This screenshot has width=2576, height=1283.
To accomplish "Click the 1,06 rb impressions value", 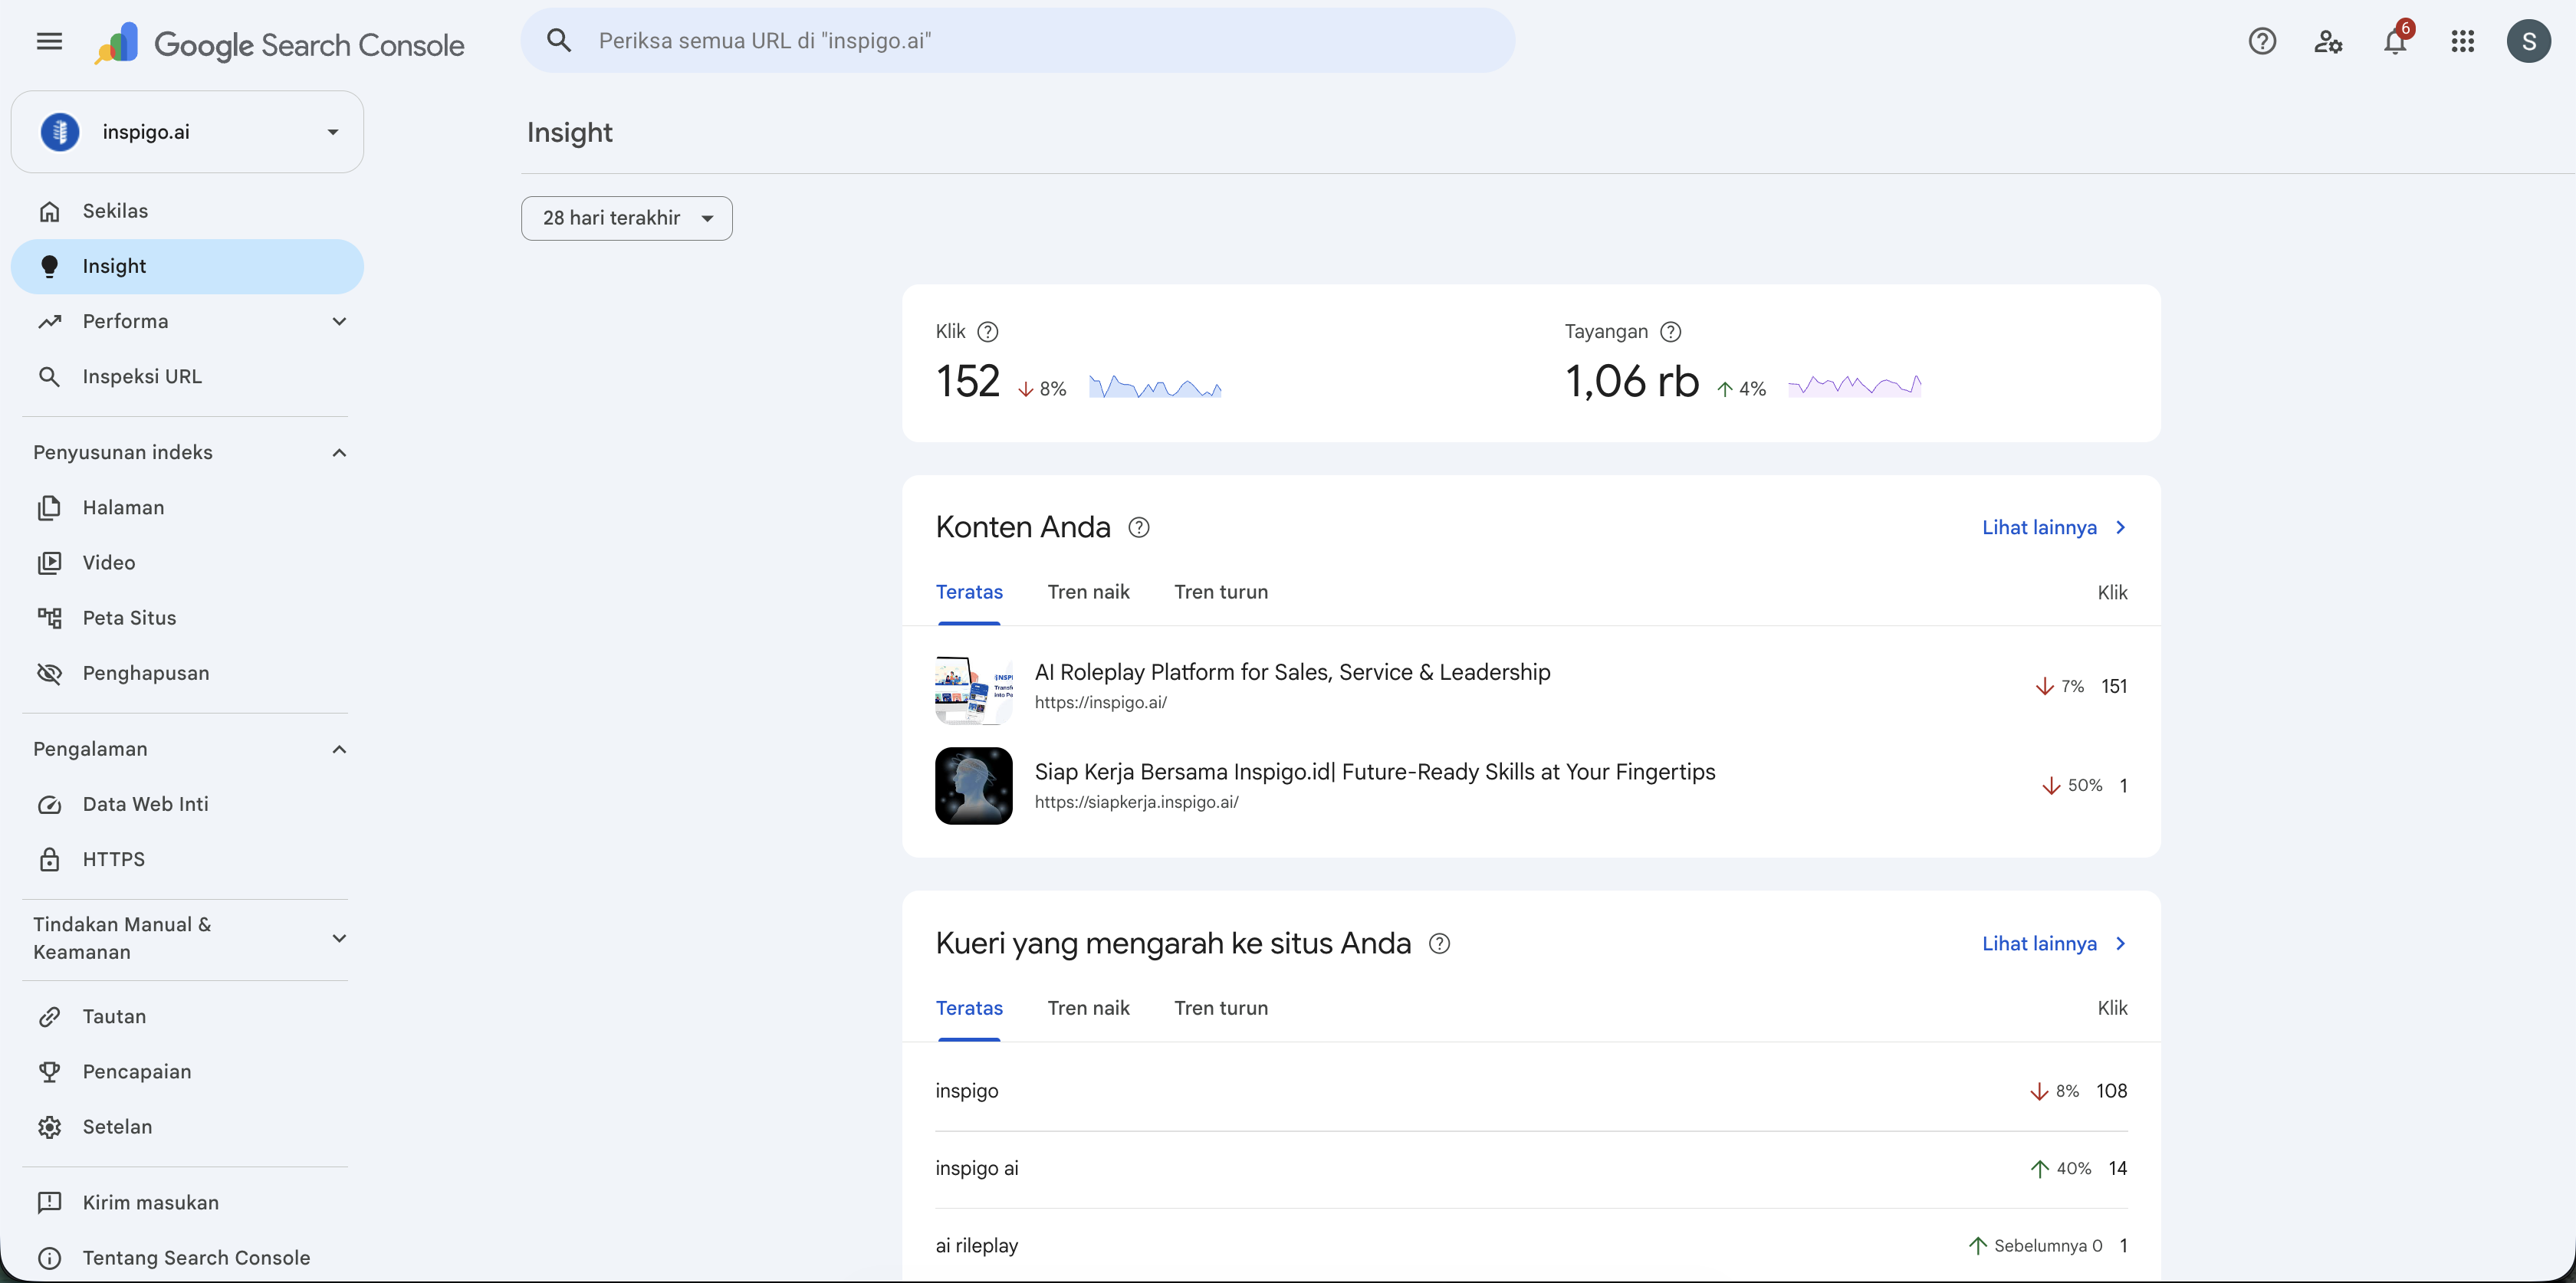I will click(1631, 381).
